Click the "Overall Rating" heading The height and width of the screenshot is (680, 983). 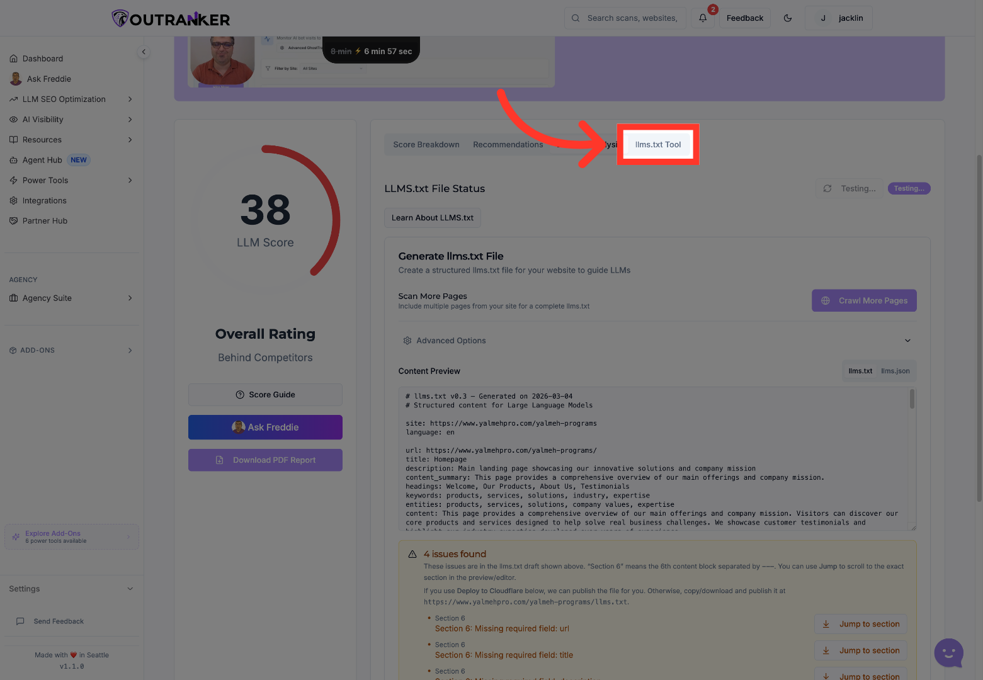[x=265, y=334]
